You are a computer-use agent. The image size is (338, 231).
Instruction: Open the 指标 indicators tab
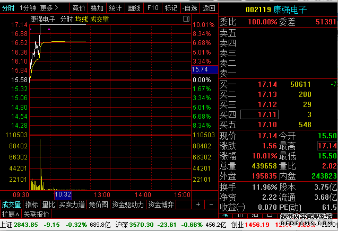click(31, 205)
